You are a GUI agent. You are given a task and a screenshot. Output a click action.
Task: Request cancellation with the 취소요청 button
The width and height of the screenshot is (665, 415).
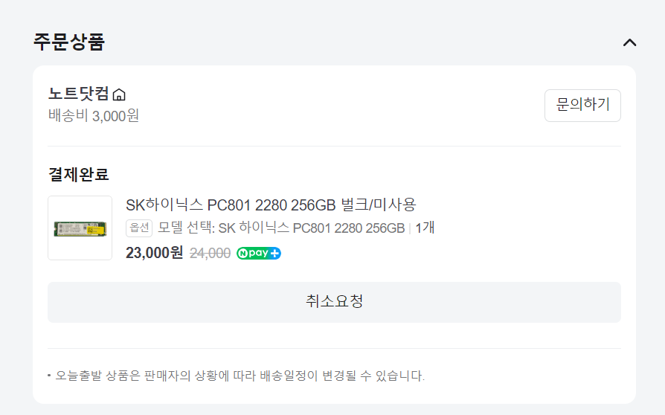pyautogui.click(x=334, y=302)
